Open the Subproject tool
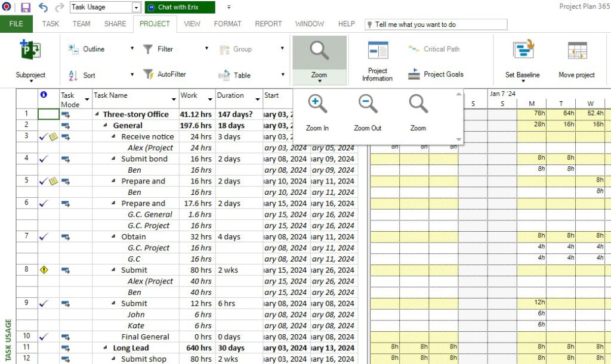 (30, 60)
